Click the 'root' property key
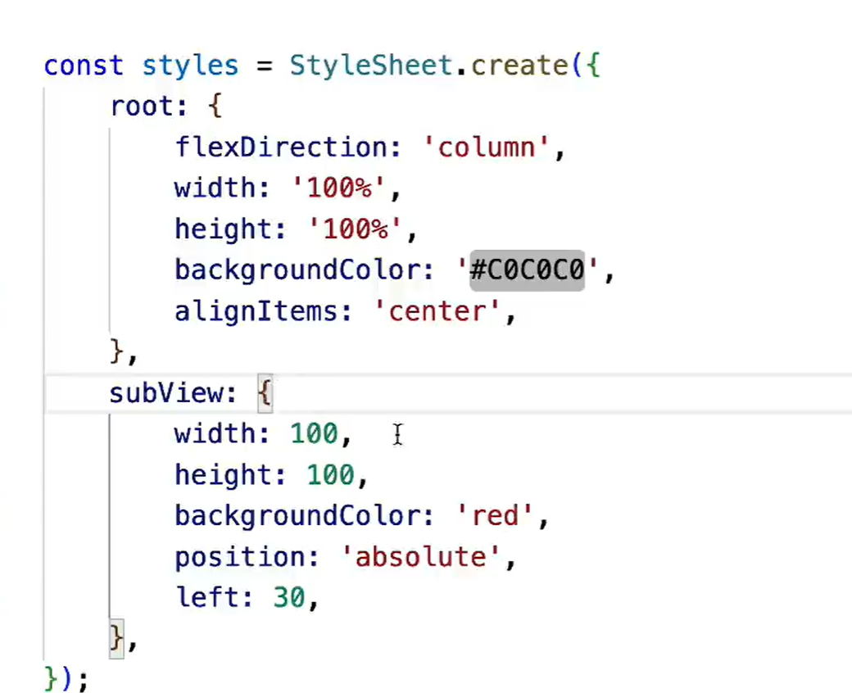Image resolution: width=852 pixels, height=693 pixels. (x=142, y=106)
